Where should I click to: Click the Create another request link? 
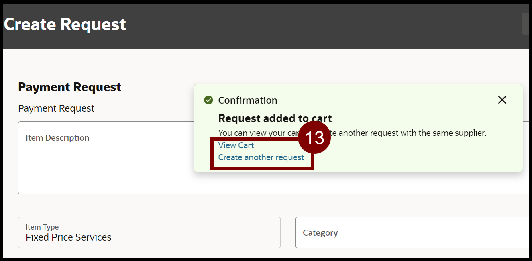[261, 157]
